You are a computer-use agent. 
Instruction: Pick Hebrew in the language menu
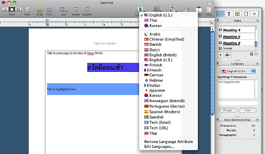pyautogui.click(x=168, y=80)
